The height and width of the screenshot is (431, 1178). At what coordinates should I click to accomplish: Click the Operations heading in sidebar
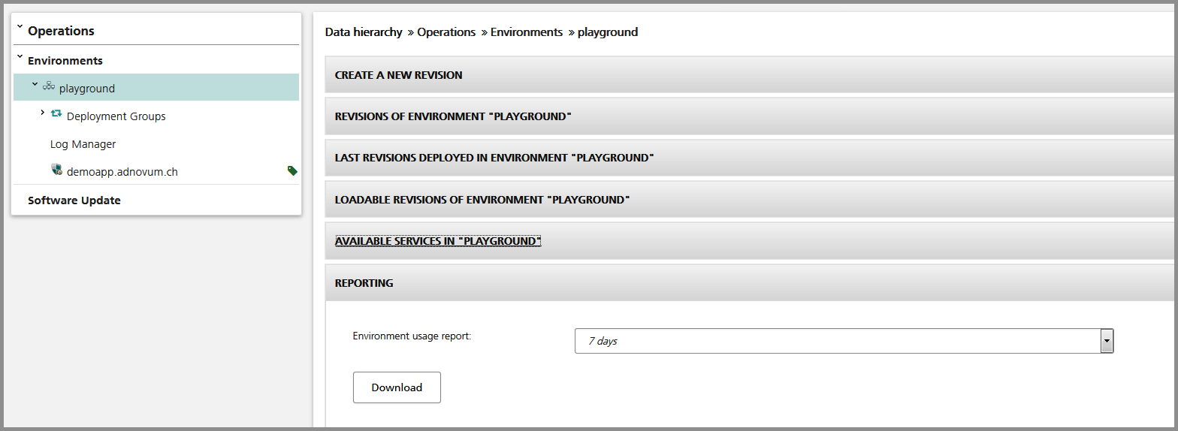tap(61, 31)
